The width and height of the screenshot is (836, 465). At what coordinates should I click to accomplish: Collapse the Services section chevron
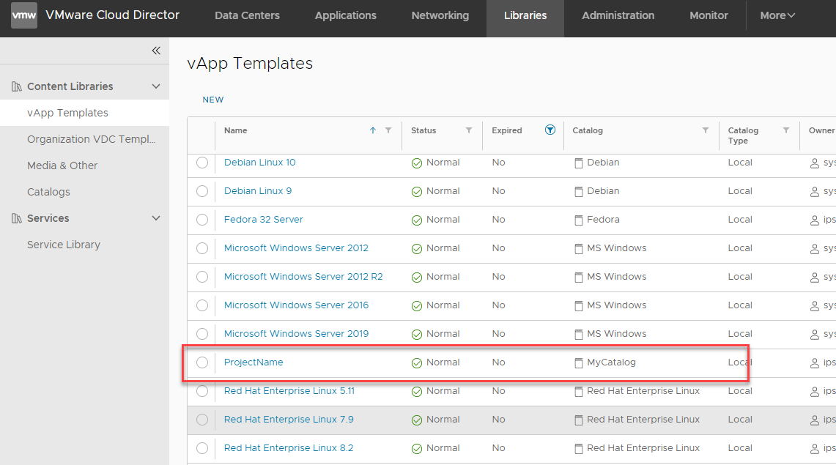156,218
